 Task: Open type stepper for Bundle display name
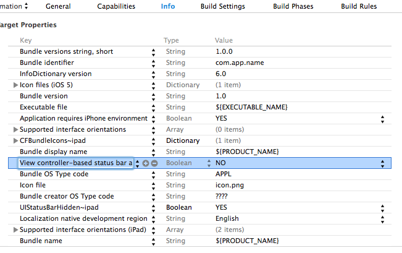[153, 152]
